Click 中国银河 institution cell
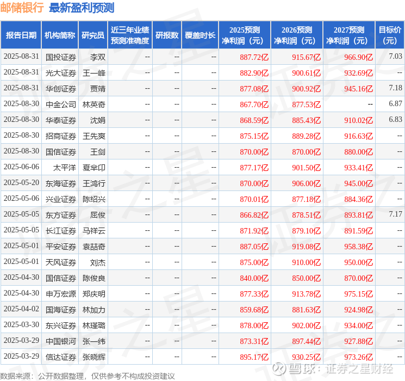Screen dimensions: 405x381 [x=61, y=341]
